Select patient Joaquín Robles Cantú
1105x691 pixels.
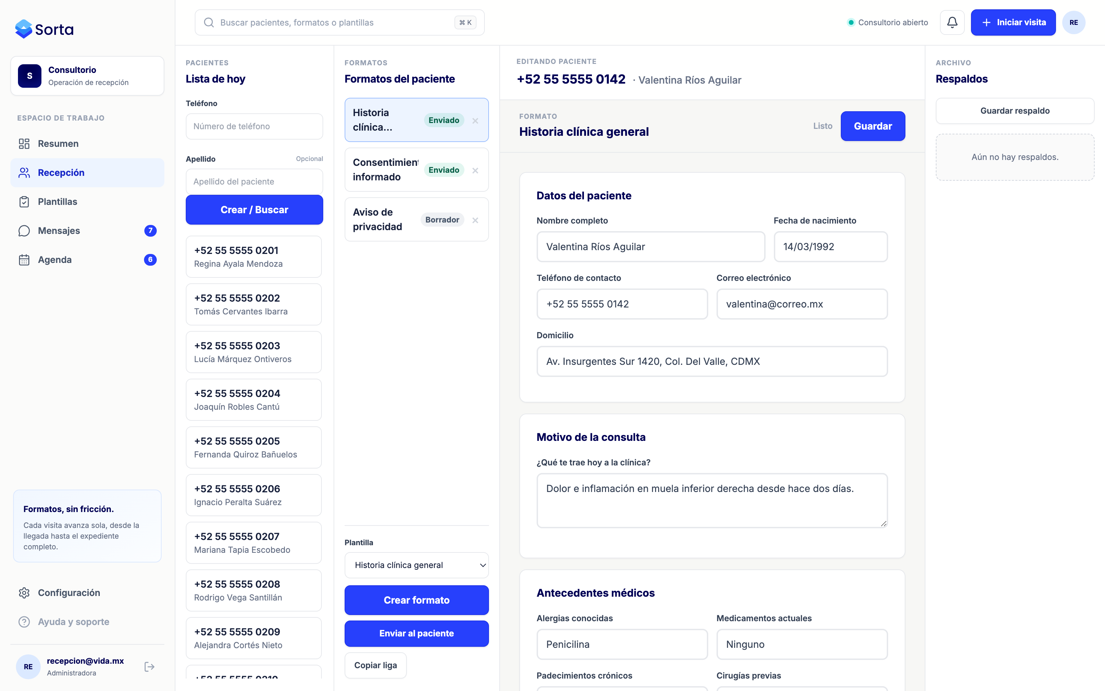tap(253, 400)
